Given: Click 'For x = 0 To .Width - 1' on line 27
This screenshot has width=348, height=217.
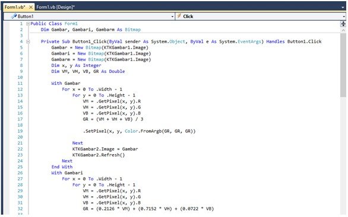Looking at the screenshot, I should coord(92,179).
